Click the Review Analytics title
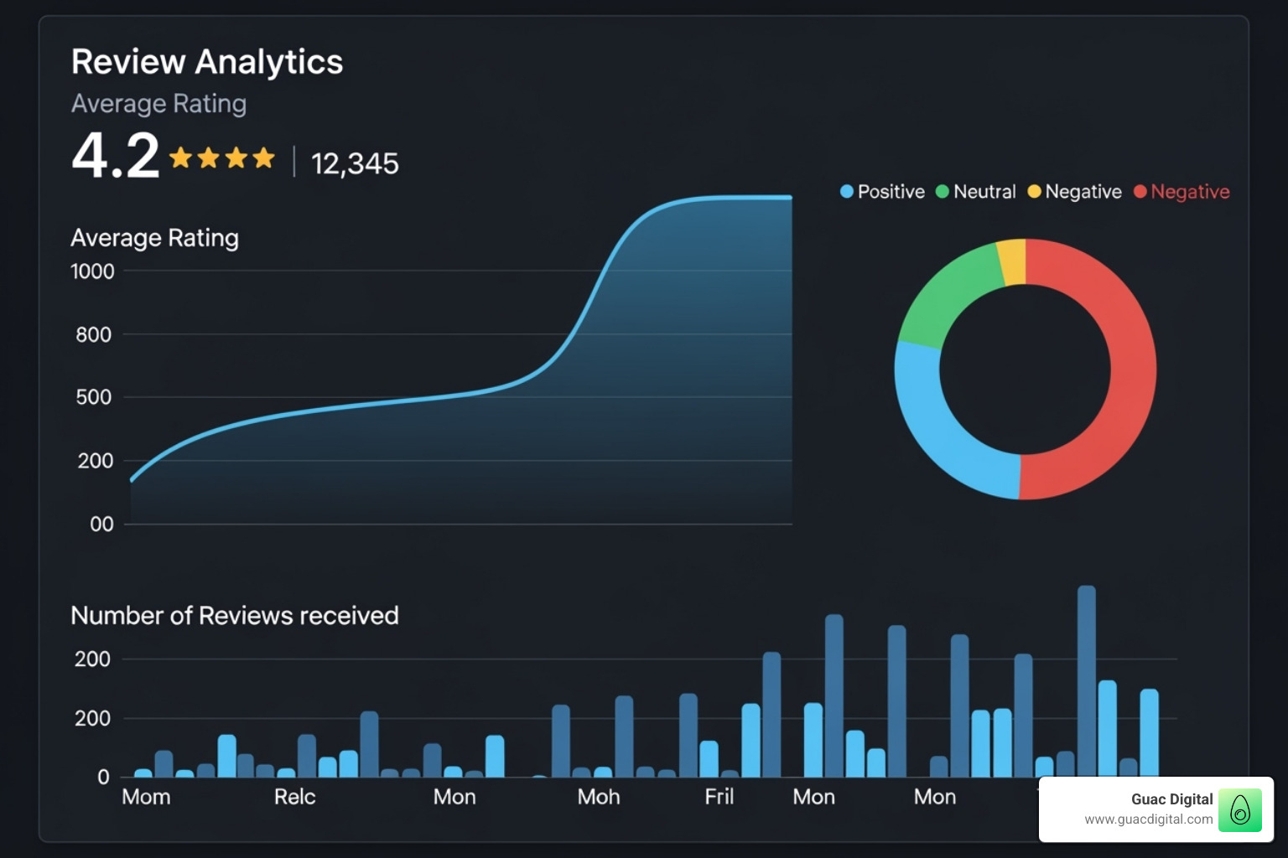The image size is (1288, 858). tap(207, 62)
